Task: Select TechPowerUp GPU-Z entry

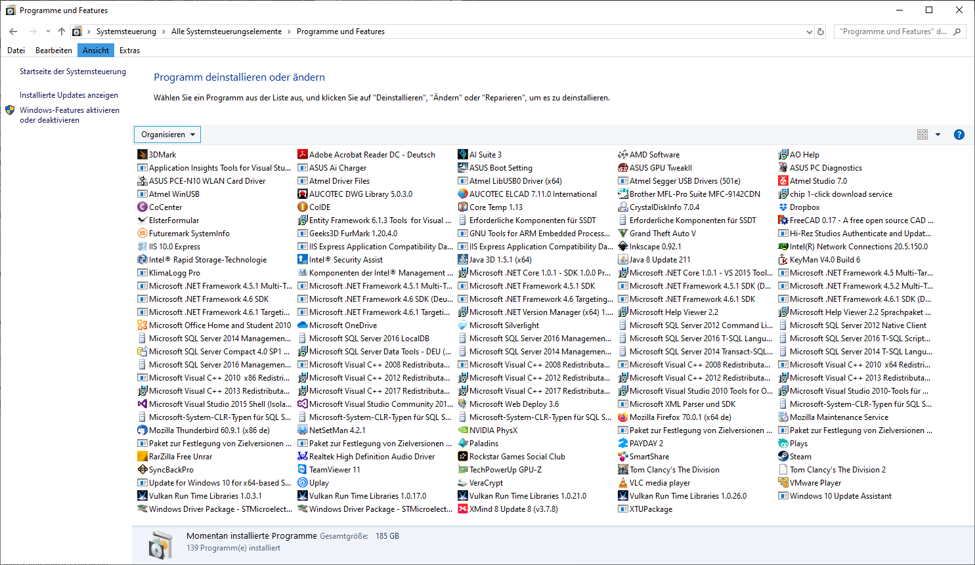Action: point(500,470)
